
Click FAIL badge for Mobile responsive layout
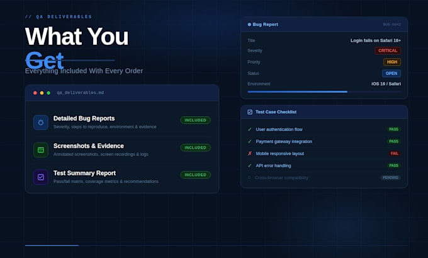point(395,153)
